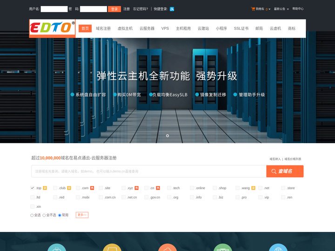The image size is (335, 251).
Task: Select the 邮局 nav item
Action: pos(259,28)
